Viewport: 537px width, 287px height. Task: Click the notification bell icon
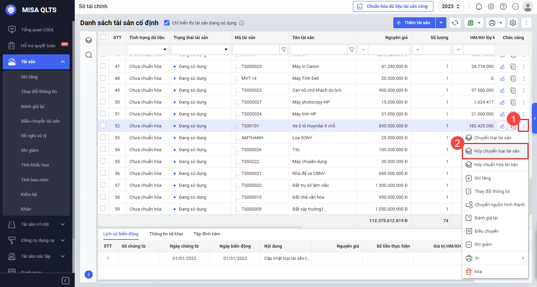coord(479,6)
